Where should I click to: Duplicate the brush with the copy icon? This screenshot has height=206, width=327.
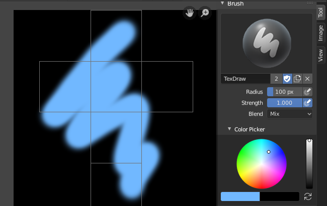(x=297, y=79)
